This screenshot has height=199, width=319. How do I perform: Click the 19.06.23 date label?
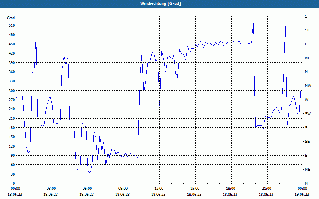point(302,194)
